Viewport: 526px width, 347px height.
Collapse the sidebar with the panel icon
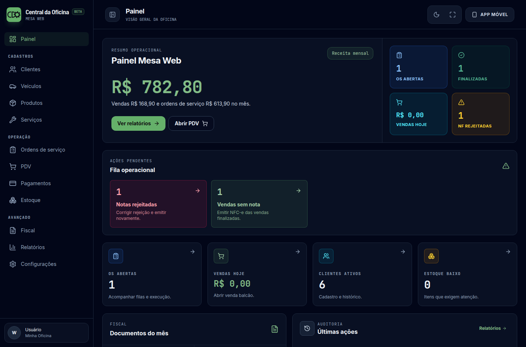(113, 15)
